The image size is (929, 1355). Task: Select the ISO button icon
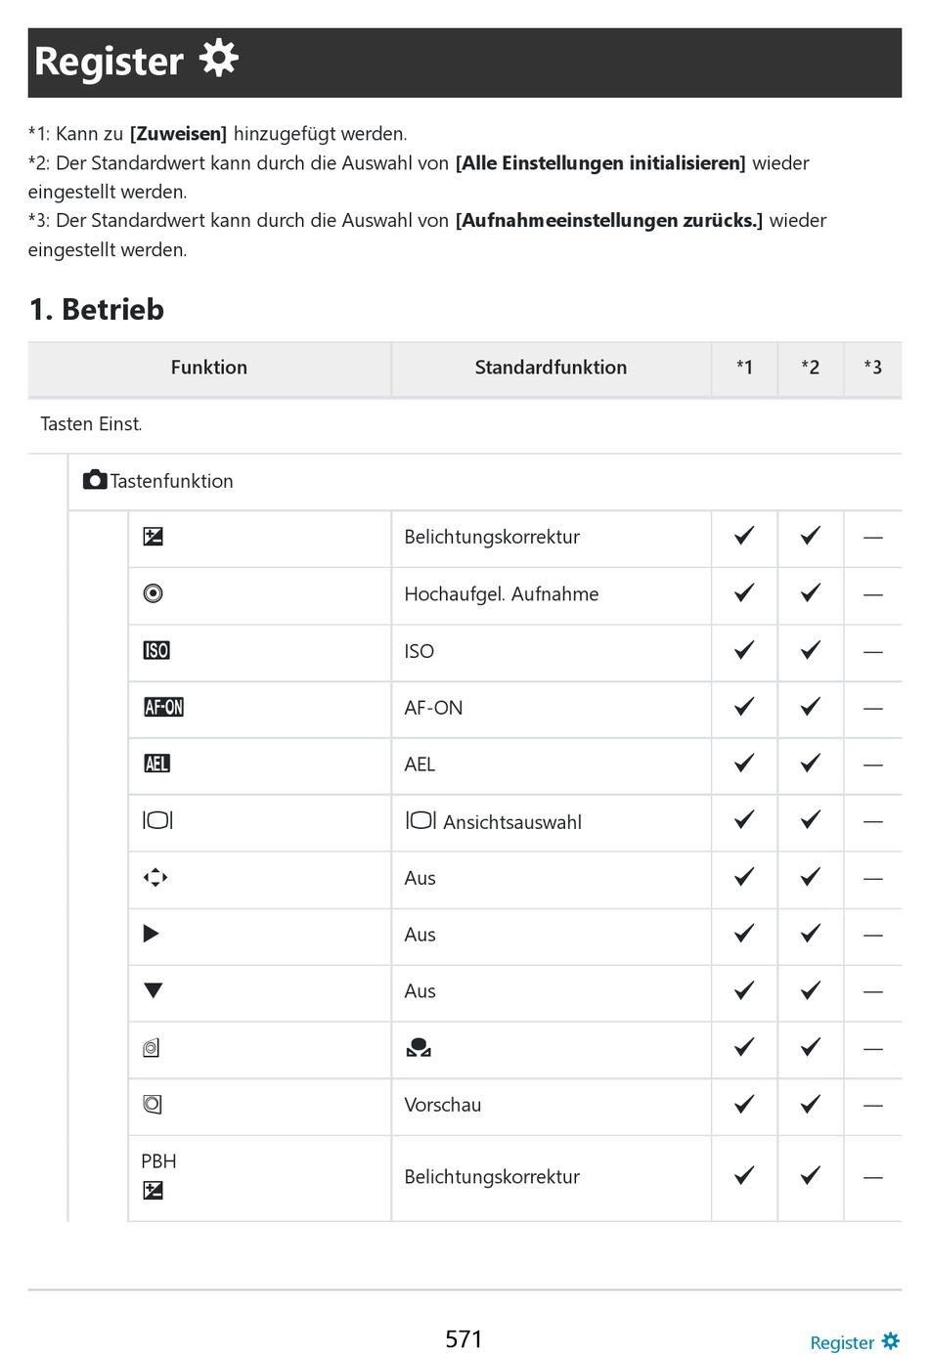pos(156,650)
